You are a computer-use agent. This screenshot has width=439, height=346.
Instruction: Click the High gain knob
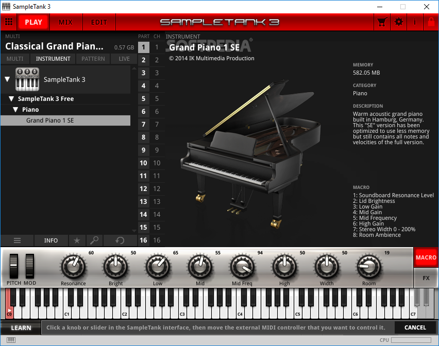pyautogui.click(x=284, y=266)
